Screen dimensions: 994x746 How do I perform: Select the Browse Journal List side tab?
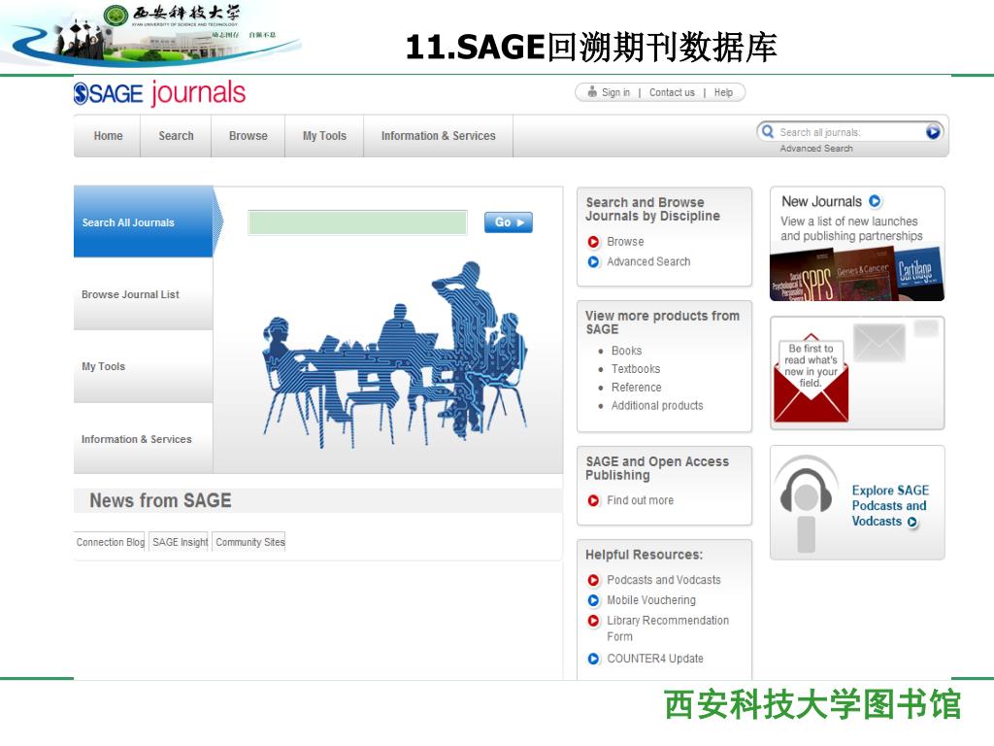144,294
